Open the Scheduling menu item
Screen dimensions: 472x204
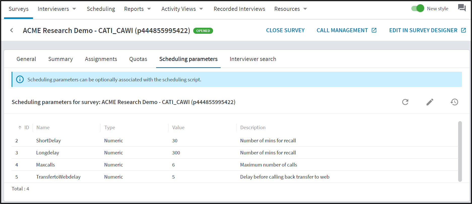click(101, 9)
